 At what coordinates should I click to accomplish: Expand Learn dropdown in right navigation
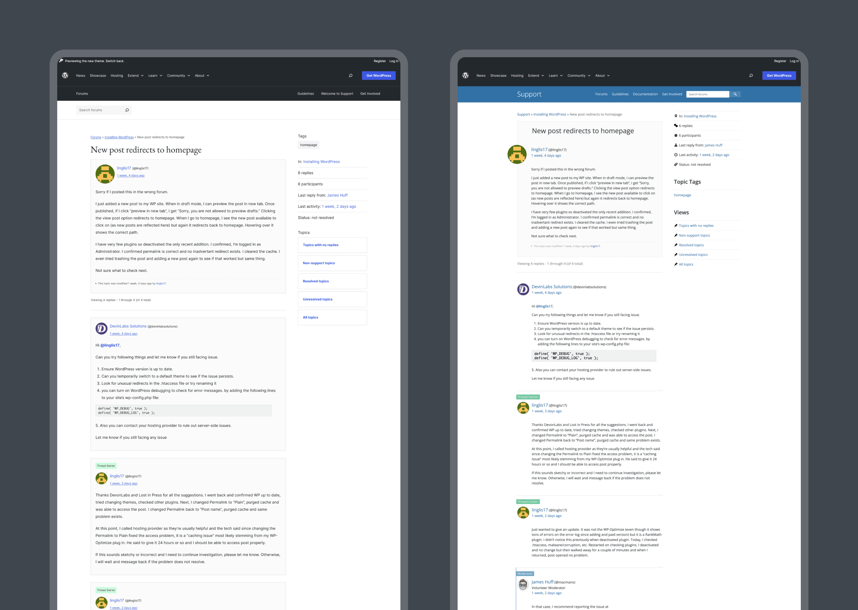555,75
